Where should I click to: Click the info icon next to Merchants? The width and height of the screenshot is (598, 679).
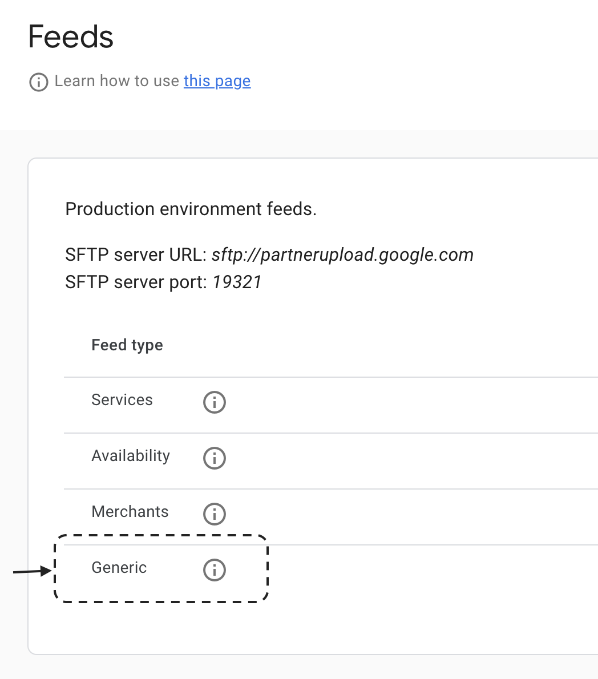[214, 514]
